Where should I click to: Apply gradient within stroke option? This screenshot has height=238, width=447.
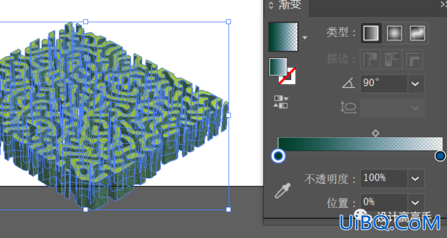tap(370, 59)
